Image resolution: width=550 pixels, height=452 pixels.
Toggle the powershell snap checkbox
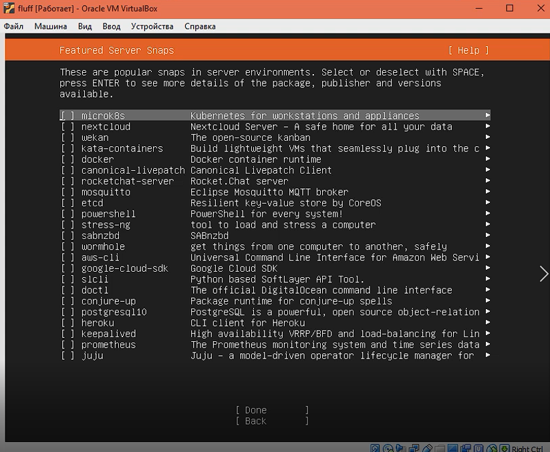click(67, 214)
